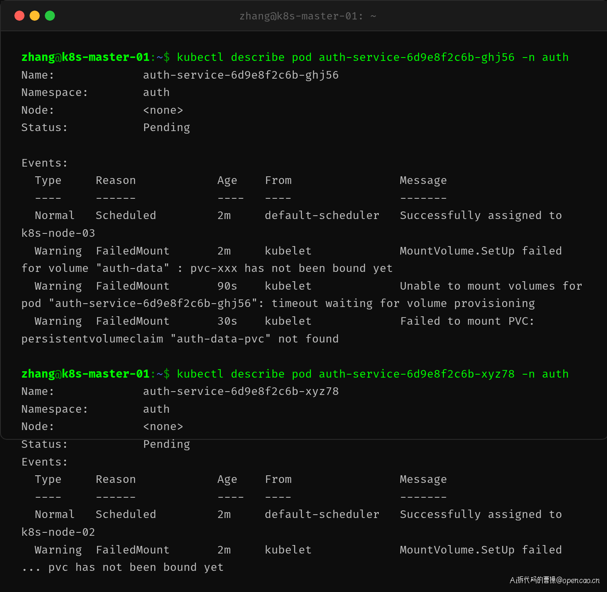
Task: Click the FailedMount reason with 30s age
Action: 133,321
